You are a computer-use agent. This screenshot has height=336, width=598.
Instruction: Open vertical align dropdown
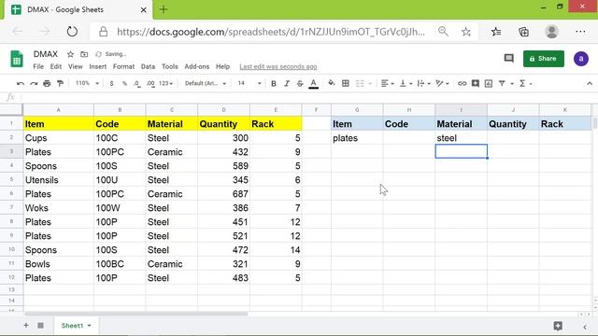tap(406, 83)
